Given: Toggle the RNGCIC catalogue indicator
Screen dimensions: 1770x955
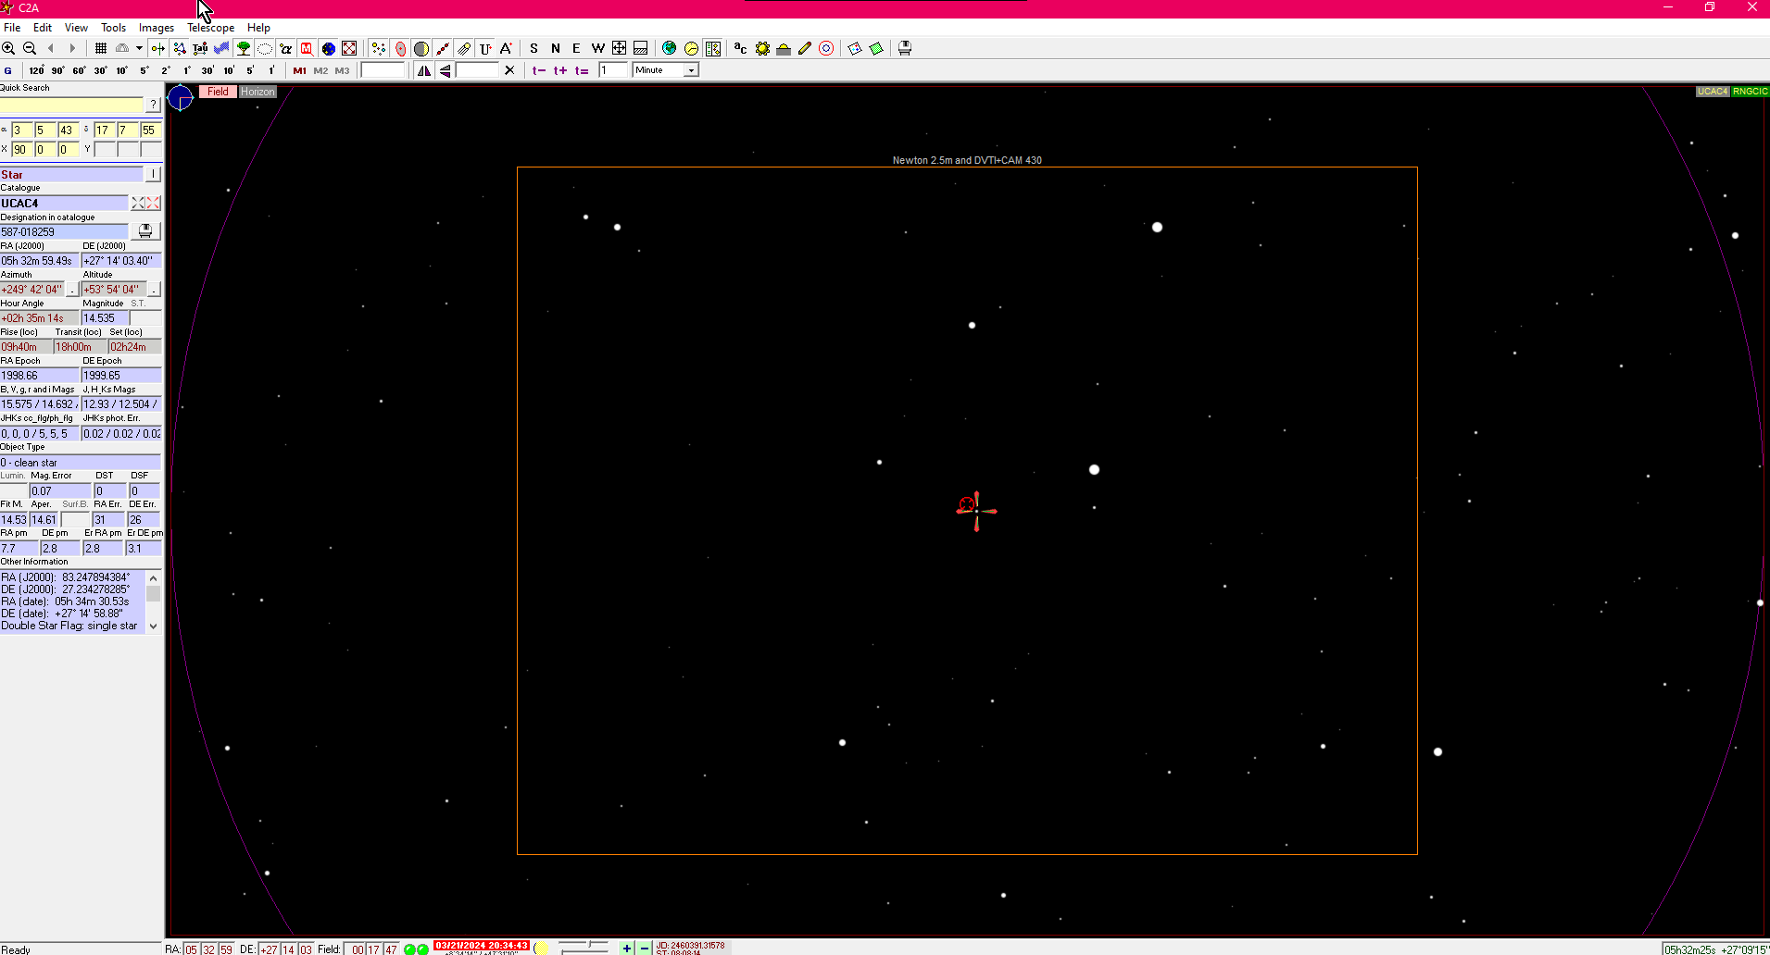Looking at the screenshot, I should point(1750,92).
